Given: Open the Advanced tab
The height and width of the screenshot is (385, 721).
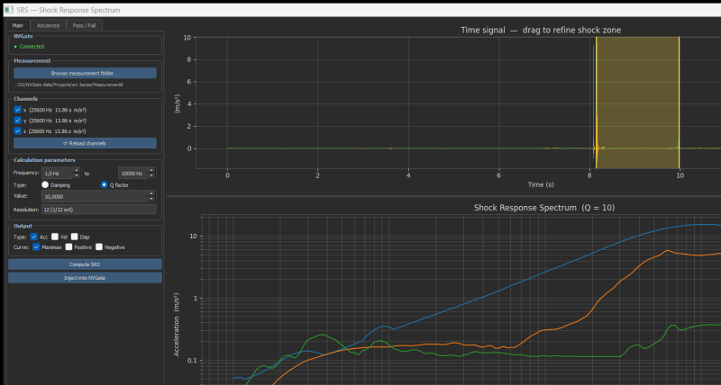Looking at the screenshot, I should point(49,26).
